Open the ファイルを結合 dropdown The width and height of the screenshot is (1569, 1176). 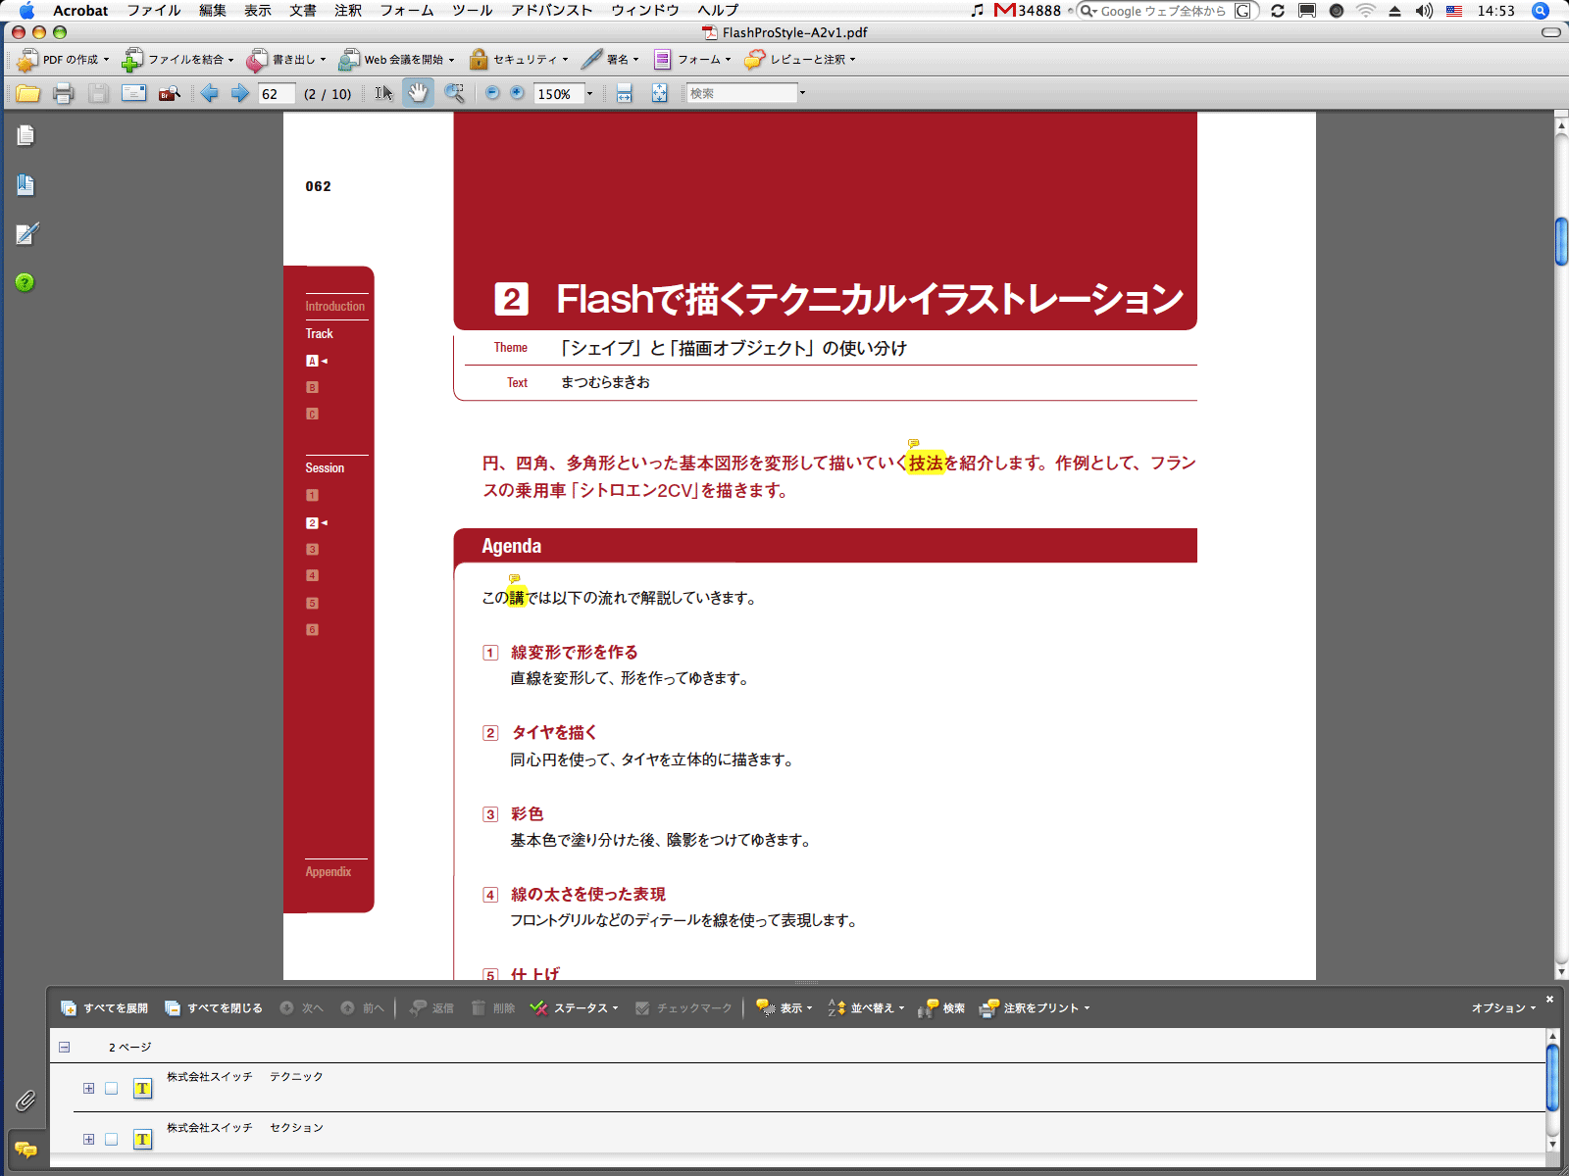click(x=177, y=60)
